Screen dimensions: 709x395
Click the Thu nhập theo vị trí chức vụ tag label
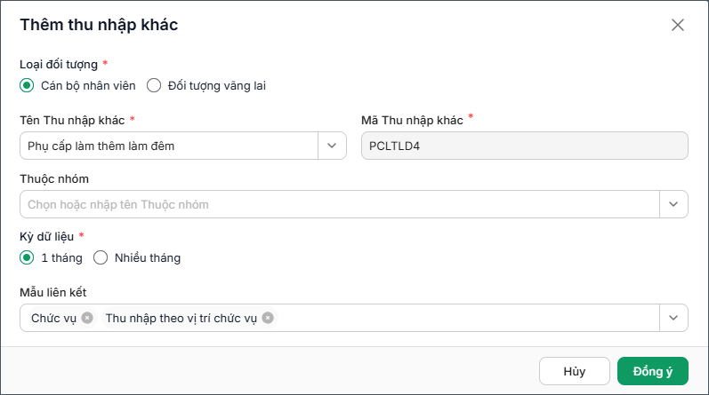(181, 318)
